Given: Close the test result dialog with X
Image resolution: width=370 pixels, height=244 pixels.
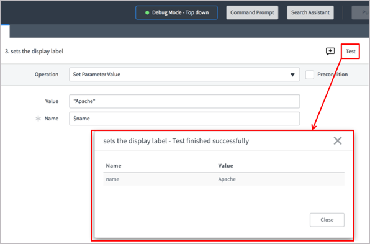Looking at the screenshot, I should 338,141.
